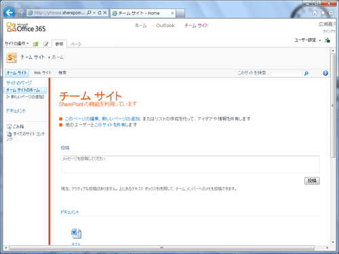Viewport: 339px width, 254px height.
Task: Select the Web サイト navigation bar tab
Action: click(x=42, y=72)
